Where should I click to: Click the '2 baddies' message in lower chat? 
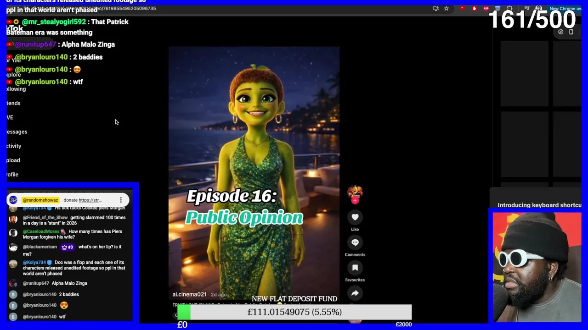tap(69, 294)
